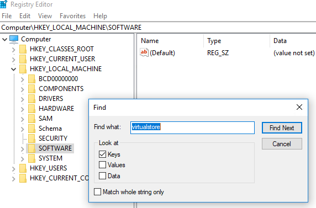The width and height of the screenshot is (316, 208).
Task: Open the Favorites menu
Action: coord(72,16)
